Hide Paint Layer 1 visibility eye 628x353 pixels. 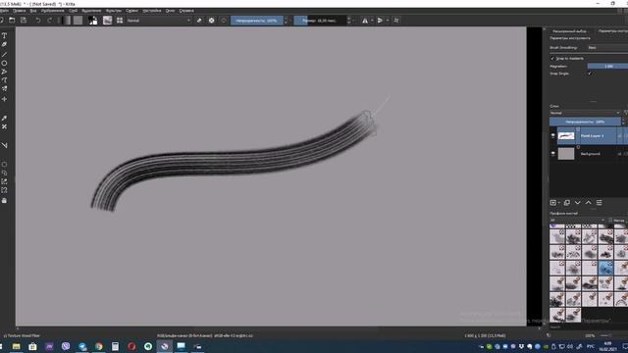(553, 135)
